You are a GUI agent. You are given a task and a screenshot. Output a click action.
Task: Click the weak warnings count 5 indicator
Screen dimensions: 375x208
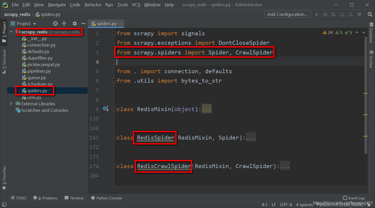click(339, 33)
